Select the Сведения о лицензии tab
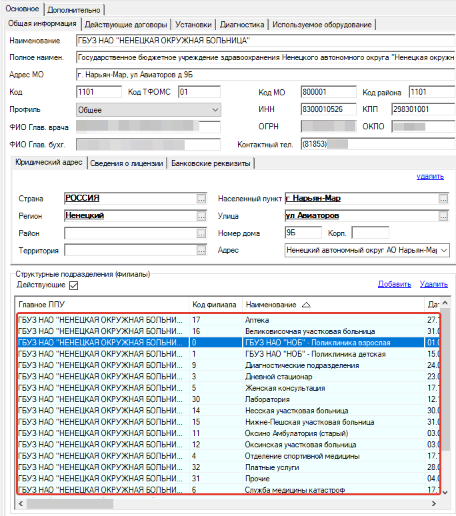Screen dimensions: 456x516 click(x=127, y=163)
